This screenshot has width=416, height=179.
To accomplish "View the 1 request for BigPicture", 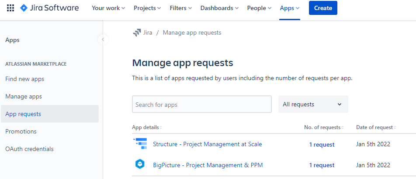I will click(x=322, y=165).
